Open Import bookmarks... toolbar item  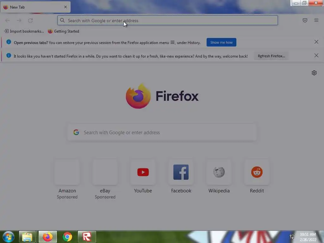tap(24, 31)
